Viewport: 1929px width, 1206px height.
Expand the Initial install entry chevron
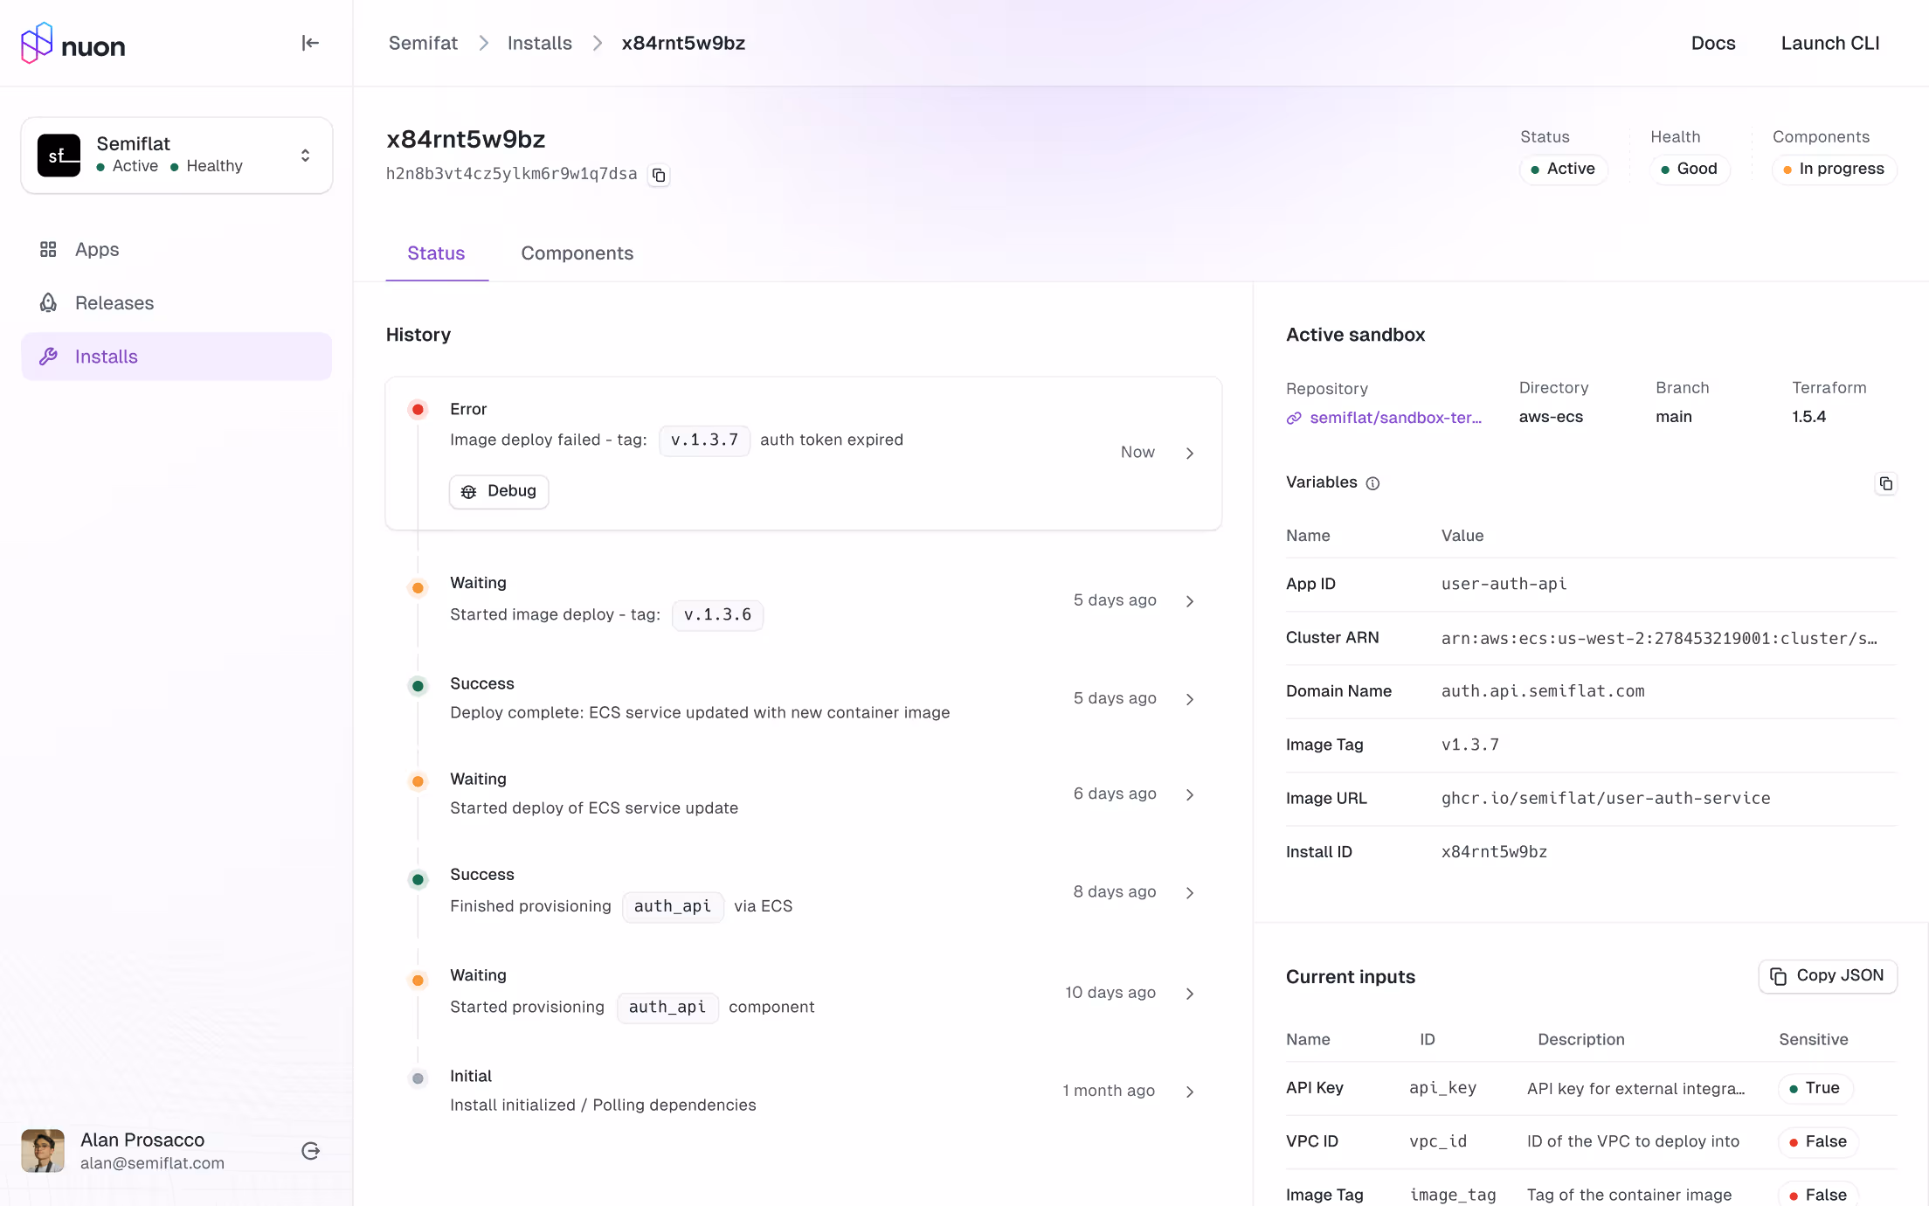[1189, 1092]
